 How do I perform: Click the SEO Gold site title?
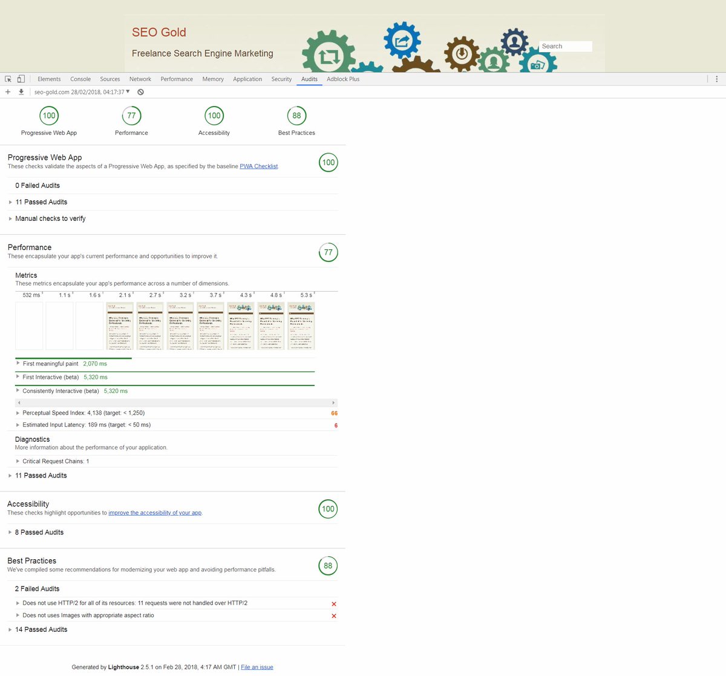click(x=159, y=32)
